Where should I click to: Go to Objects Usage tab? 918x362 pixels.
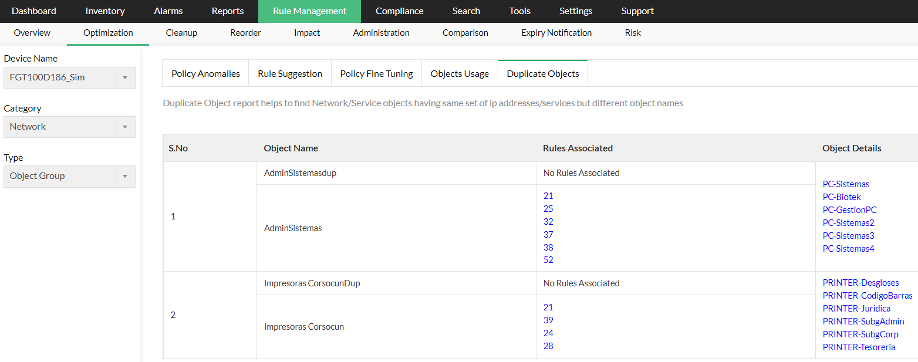pos(460,73)
